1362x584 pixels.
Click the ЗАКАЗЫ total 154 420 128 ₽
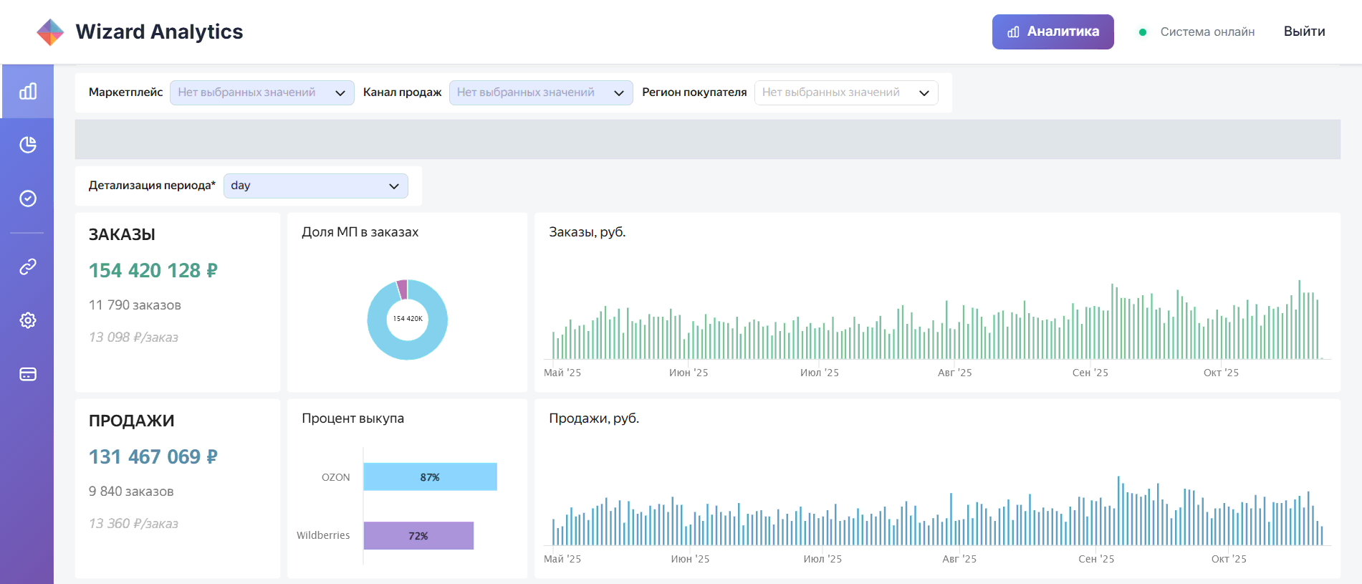[153, 270]
